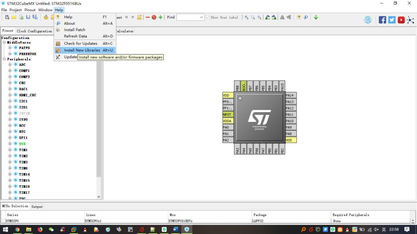Open a project with the folder icon
Viewport: 417px width, 234px height.
tap(15, 17)
